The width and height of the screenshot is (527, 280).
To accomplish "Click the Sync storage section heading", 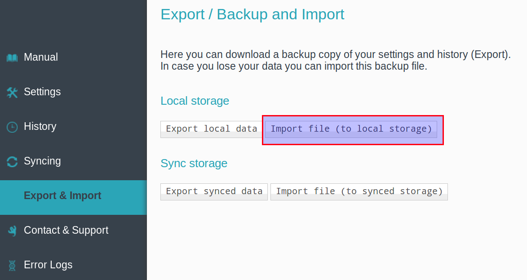I will 194,163.
